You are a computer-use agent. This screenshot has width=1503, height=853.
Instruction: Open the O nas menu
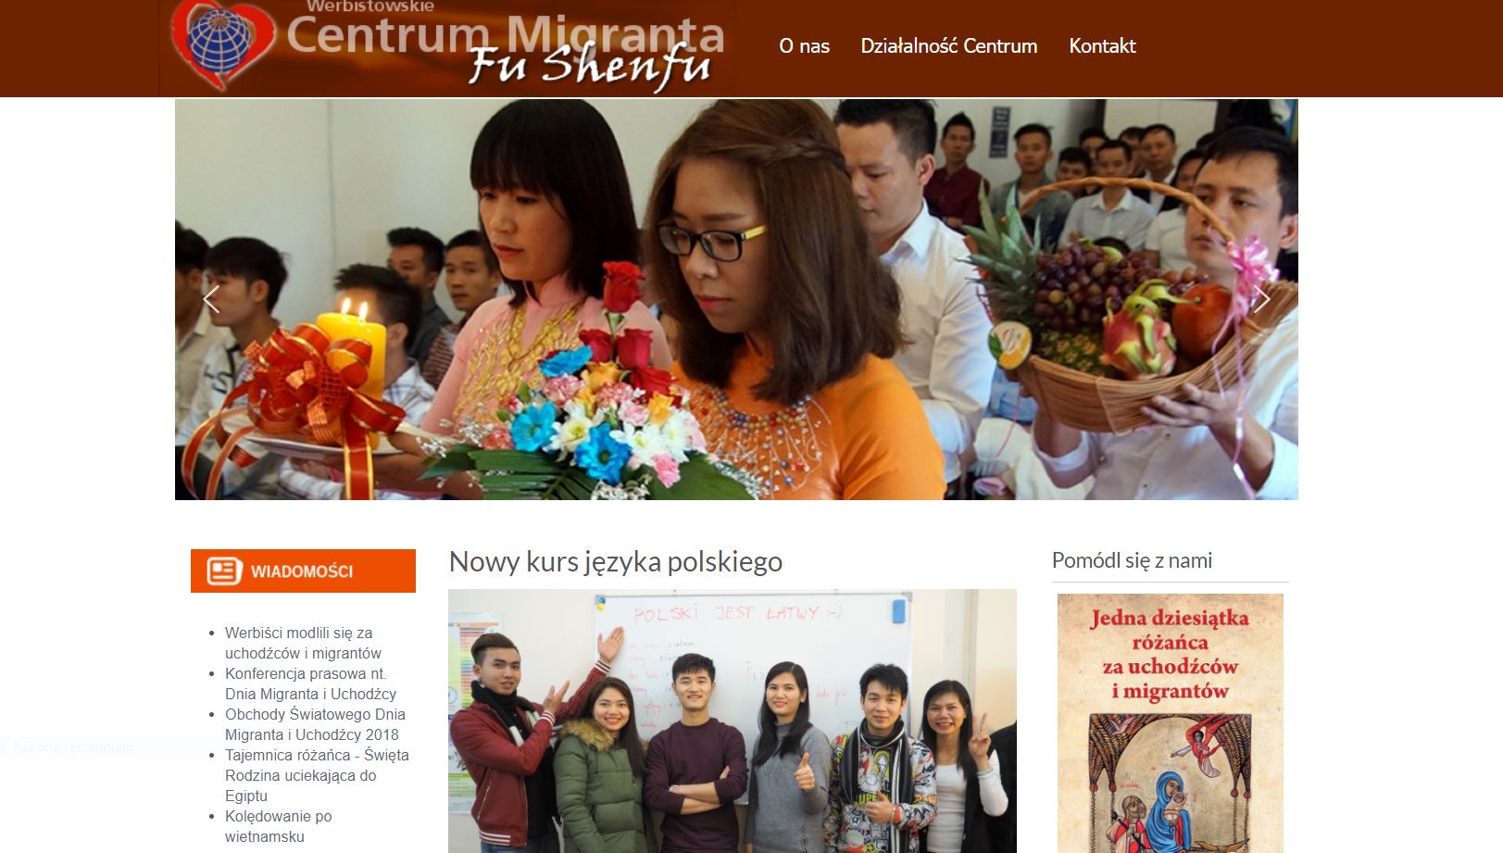coord(804,46)
